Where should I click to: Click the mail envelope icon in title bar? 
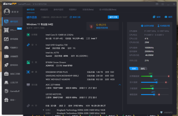157,4
